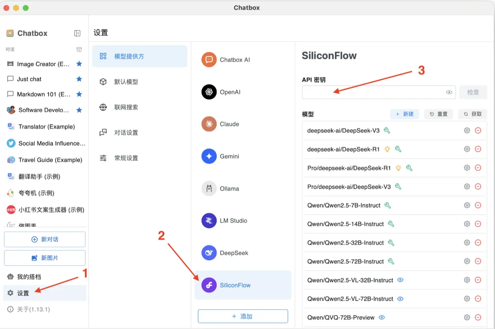The image size is (495, 329).
Task: Click tool wrench icon on Qwen/Qwen2.5-7B-Instruct
Action: 388,205
